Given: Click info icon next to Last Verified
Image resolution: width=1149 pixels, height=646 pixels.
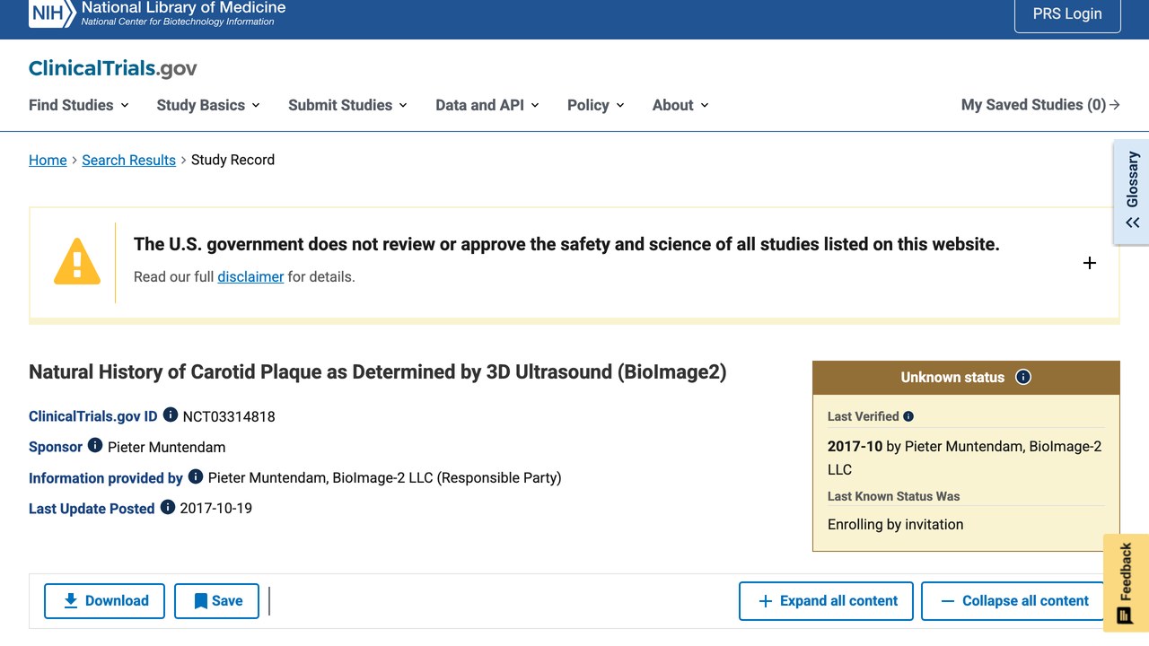Looking at the screenshot, I should (x=908, y=416).
